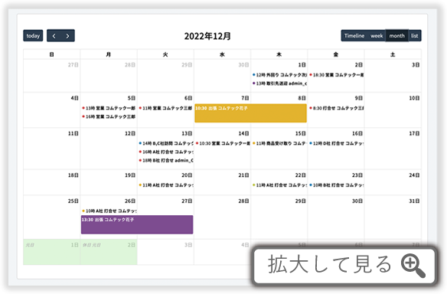Open 11時 A社 打合せ event on 20日
447x294 pixels.
coord(165,185)
